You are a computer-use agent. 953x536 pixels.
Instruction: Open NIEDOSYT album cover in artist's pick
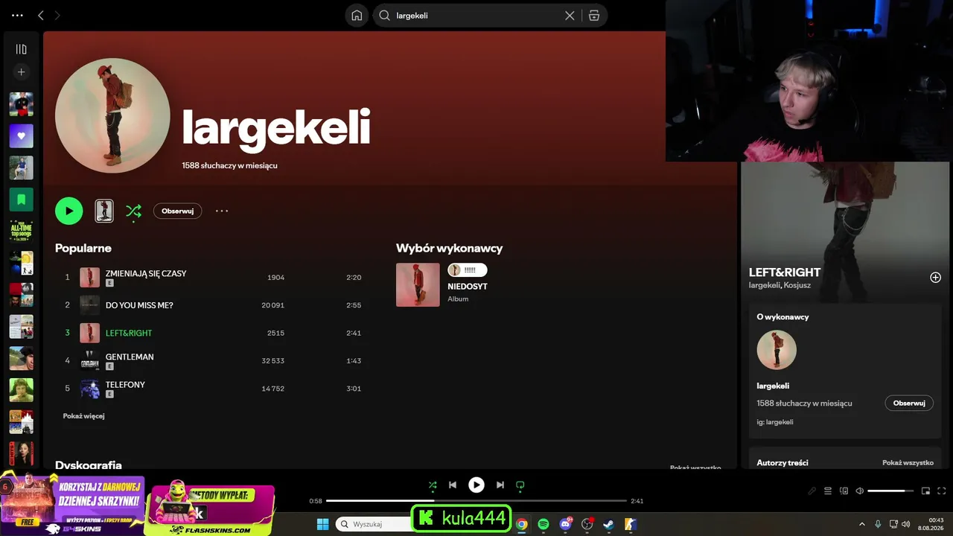coord(418,284)
